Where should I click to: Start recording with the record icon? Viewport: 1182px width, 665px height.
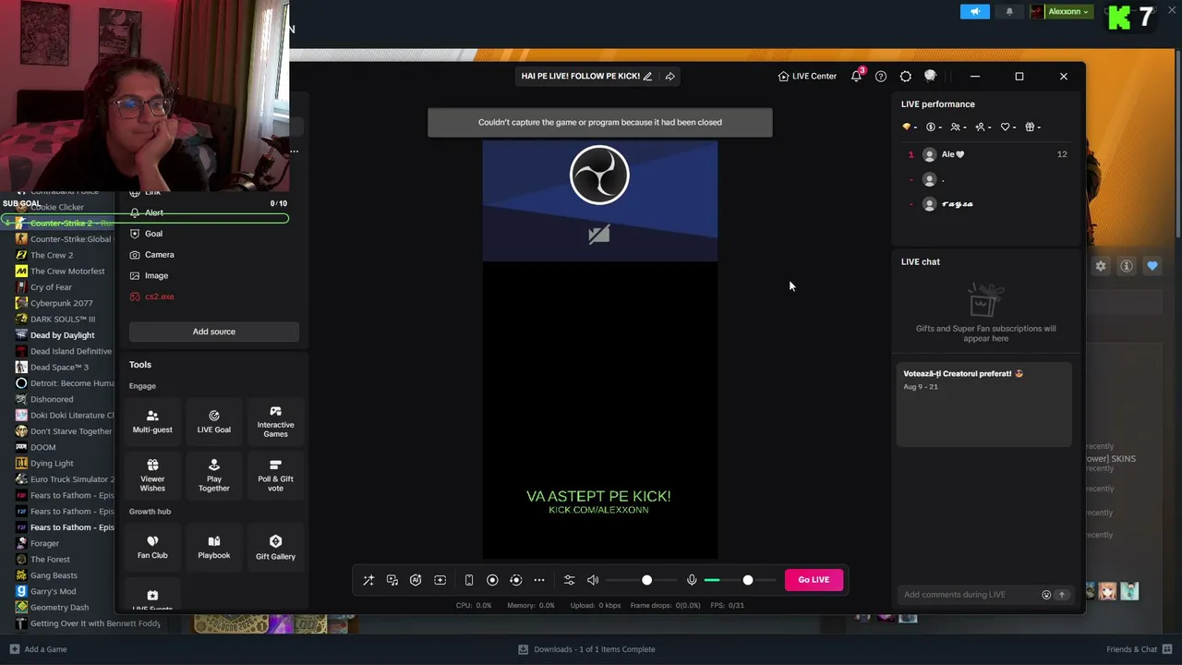click(x=492, y=580)
